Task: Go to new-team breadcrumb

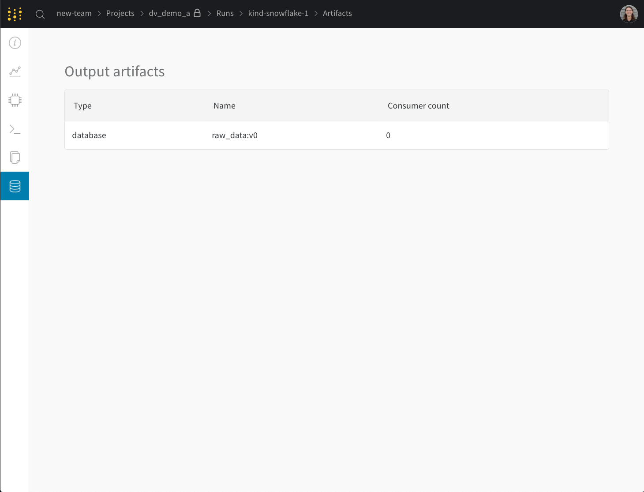Action: click(74, 13)
